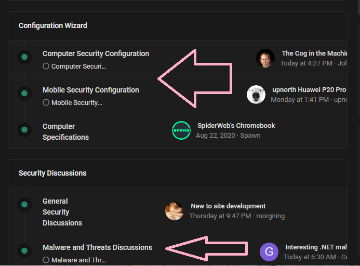
Task: Open the Configuration Wizard category header
Action: [x=53, y=25]
